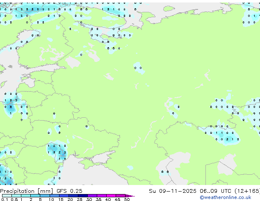Select the 5 to 10 mm legend swatch
This screenshot has height=201, width=260.
45,196
